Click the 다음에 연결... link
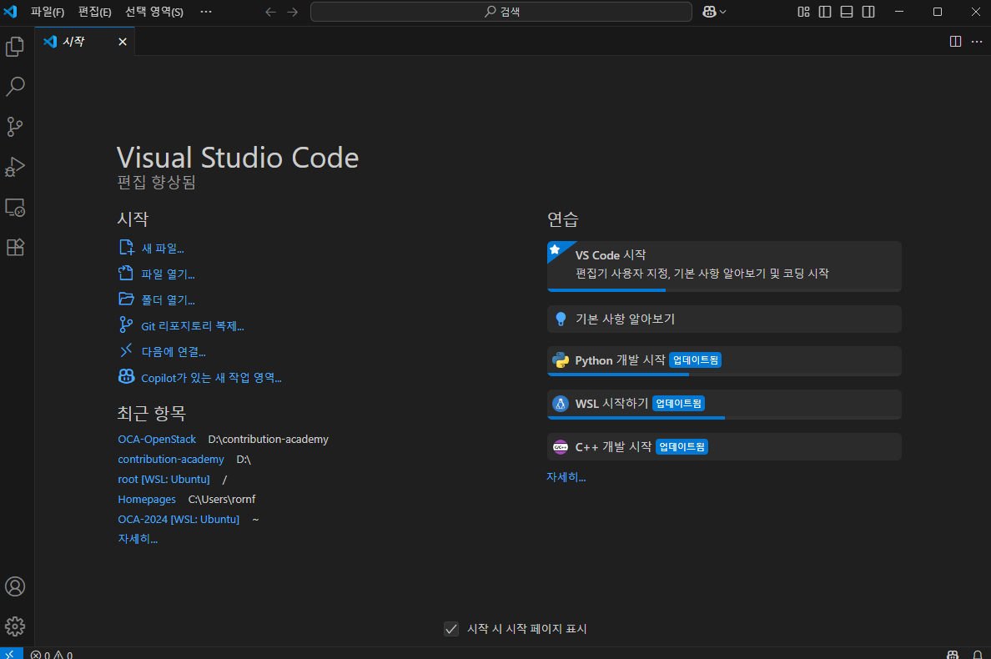Image resolution: width=991 pixels, height=659 pixels. 174,352
